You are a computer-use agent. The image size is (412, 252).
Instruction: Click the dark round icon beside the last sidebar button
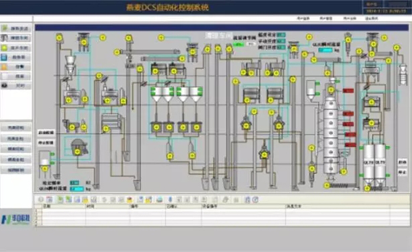[x=4, y=86]
